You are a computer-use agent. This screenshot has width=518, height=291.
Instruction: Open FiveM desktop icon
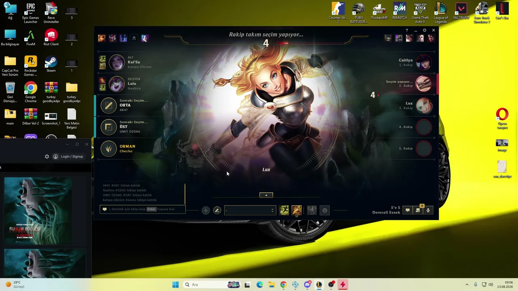[30, 38]
